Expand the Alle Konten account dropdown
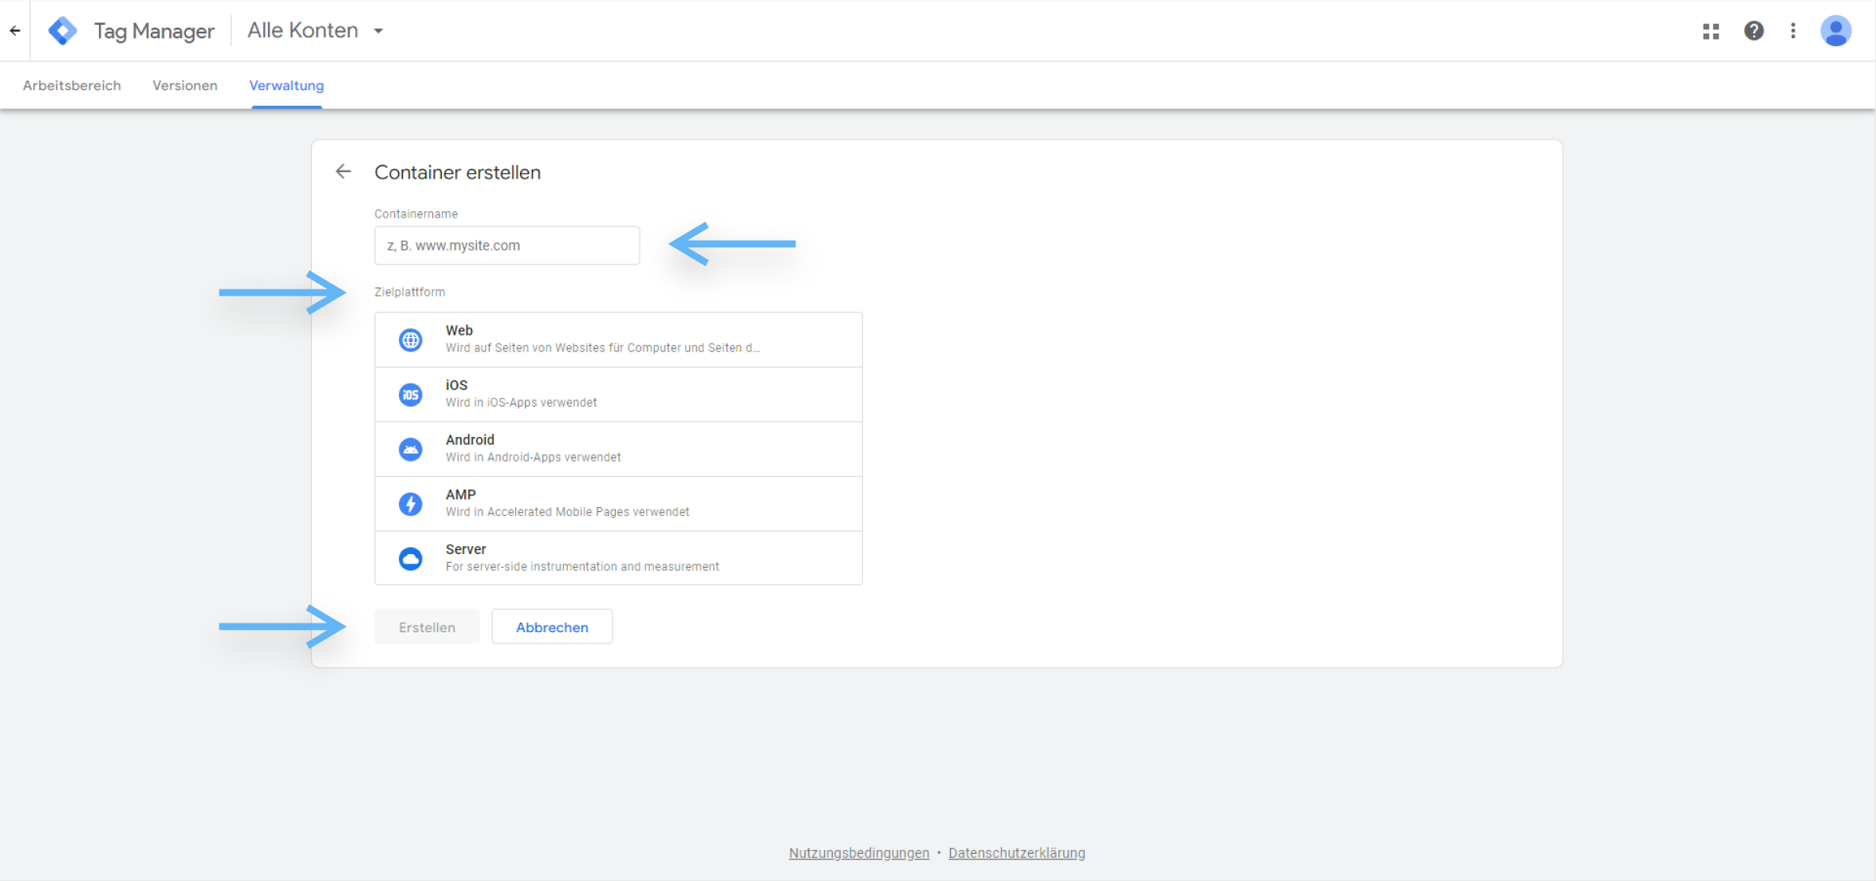 tap(315, 30)
